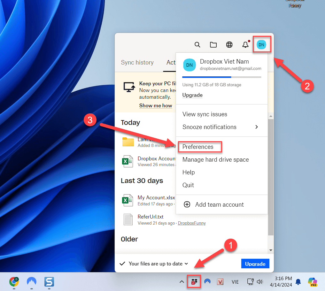Expand Snooze notifications submenu arrow
Viewport: 325px width, 291px height.
click(257, 127)
